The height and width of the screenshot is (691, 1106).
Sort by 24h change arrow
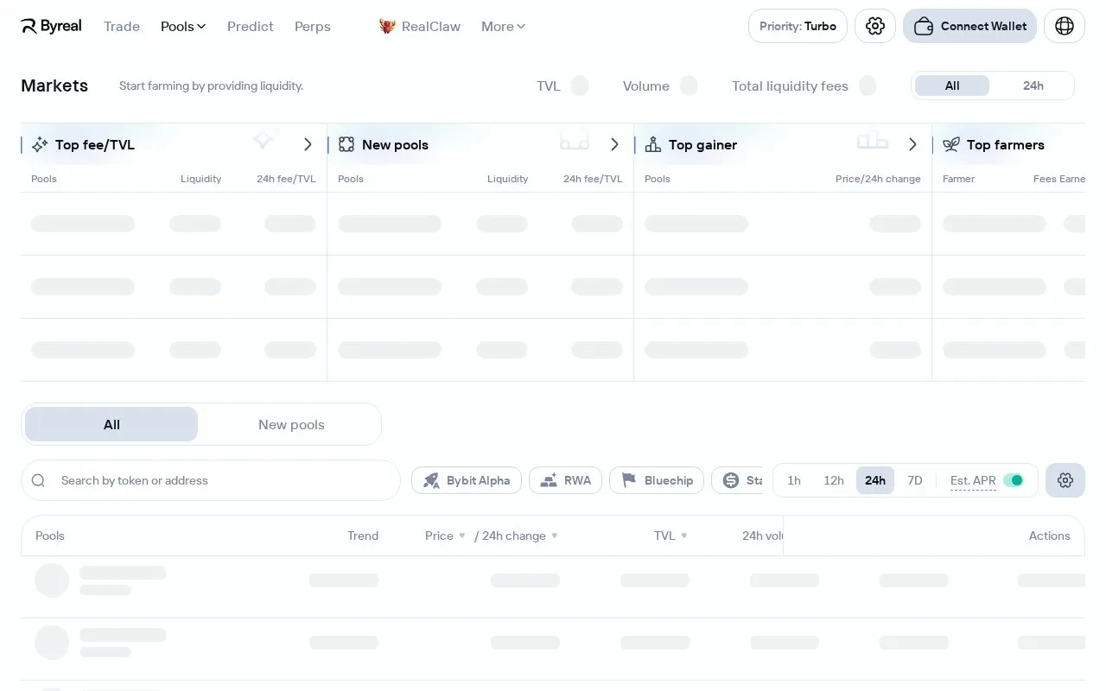pos(555,536)
